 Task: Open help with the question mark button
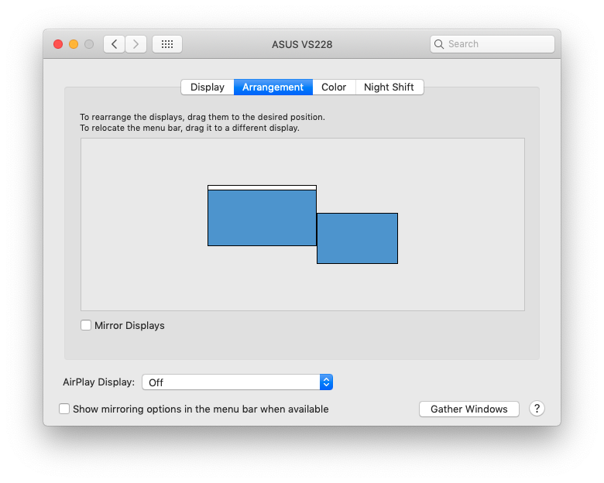(537, 408)
